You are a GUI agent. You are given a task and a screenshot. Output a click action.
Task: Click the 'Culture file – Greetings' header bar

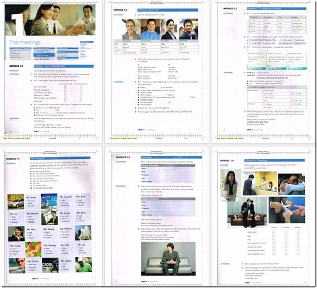click(x=275, y=160)
